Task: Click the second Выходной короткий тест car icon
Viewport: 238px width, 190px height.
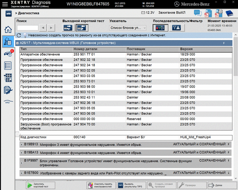Action: (x=82, y=28)
